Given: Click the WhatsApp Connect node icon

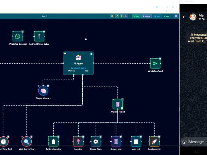Looking at the screenshot, I should [x=18, y=36].
